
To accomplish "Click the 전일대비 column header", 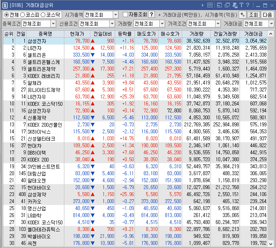I will pyautogui.click(x=102, y=34).
